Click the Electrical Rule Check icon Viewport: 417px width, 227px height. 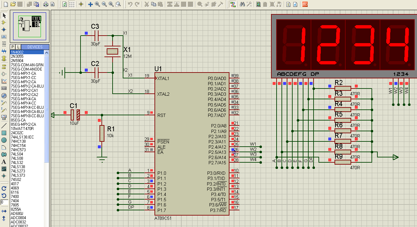[x=295, y=4]
